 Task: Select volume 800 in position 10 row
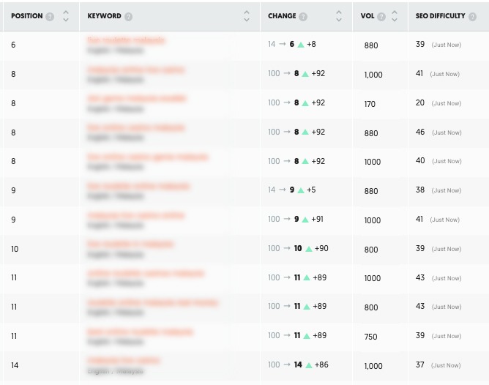tap(371, 250)
